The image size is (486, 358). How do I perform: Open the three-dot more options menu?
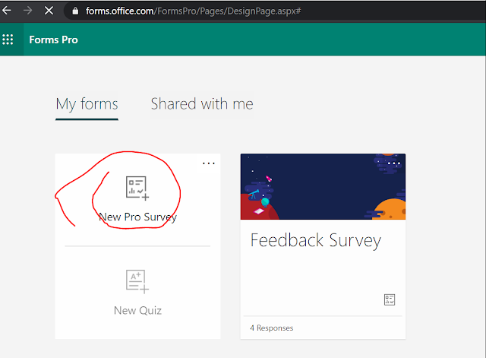coord(209,163)
